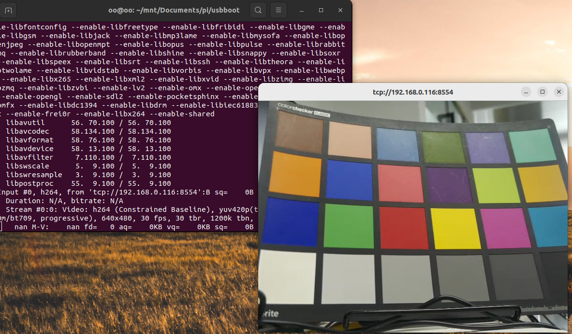Click the terminal search magnifier icon
572x334 pixels.
point(258,10)
